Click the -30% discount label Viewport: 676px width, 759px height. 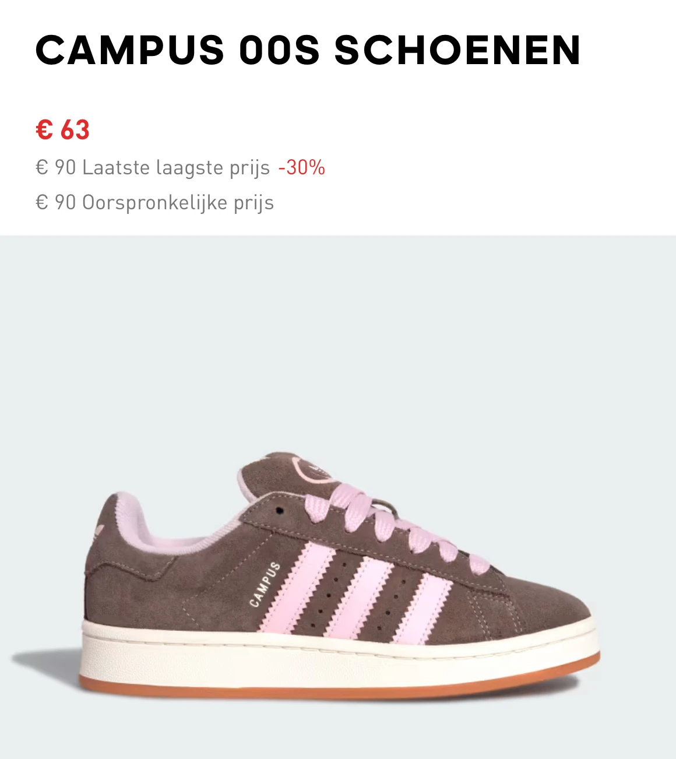(301, 167)
